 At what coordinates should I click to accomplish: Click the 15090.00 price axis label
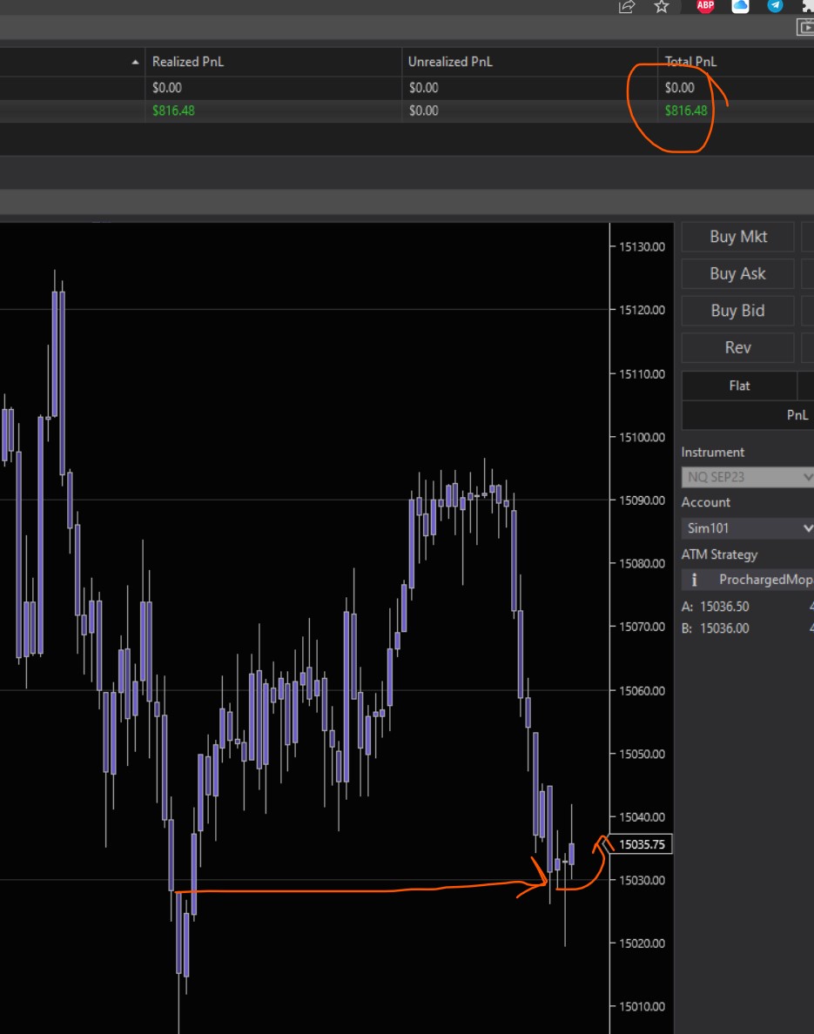coord(642,500)
